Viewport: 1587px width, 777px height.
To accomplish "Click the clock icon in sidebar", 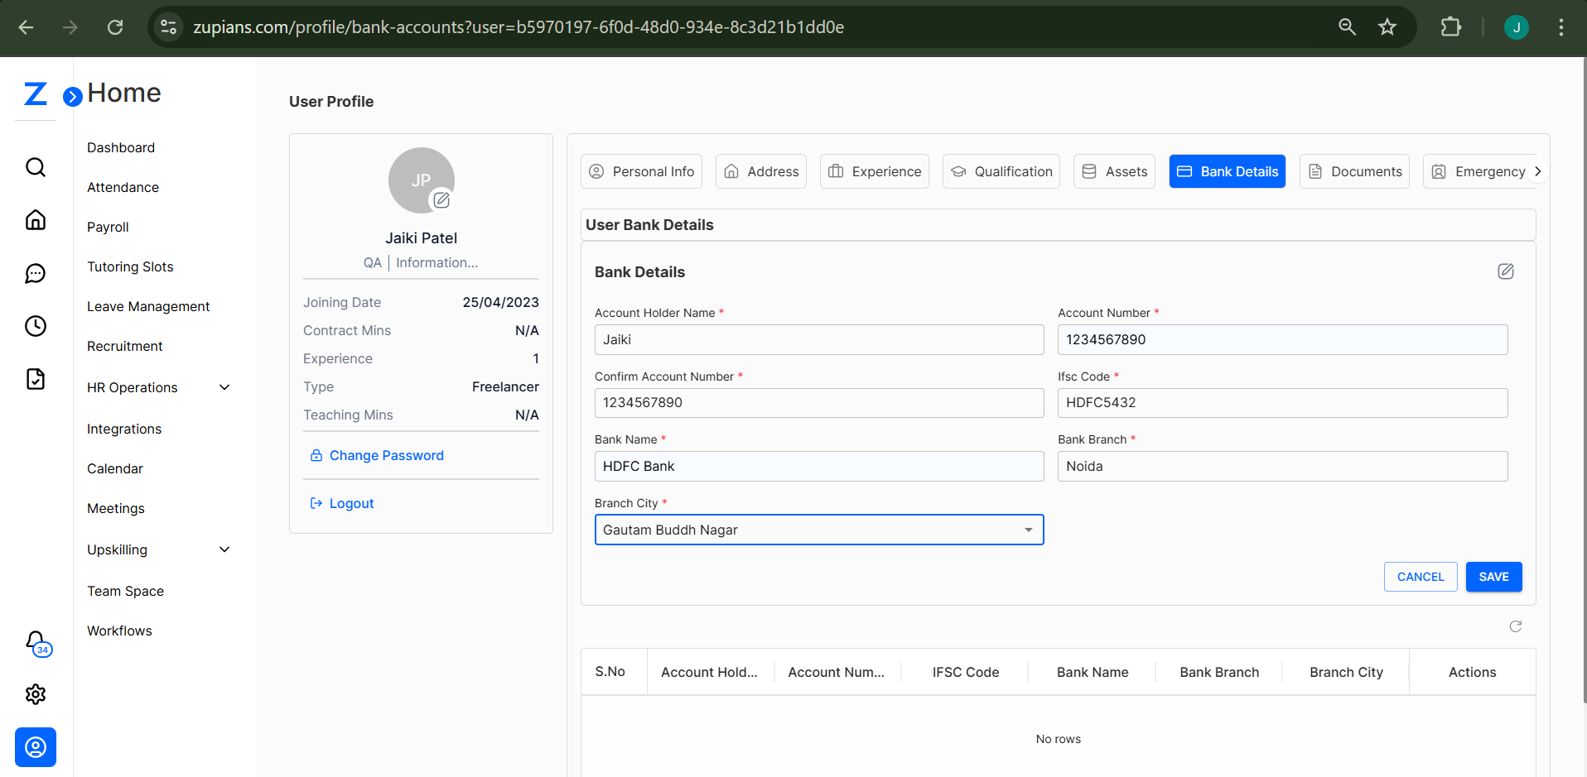I will point(36,326).
